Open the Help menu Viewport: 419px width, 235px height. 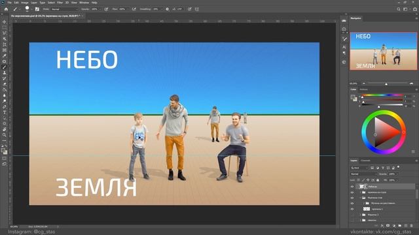(94, 3)
